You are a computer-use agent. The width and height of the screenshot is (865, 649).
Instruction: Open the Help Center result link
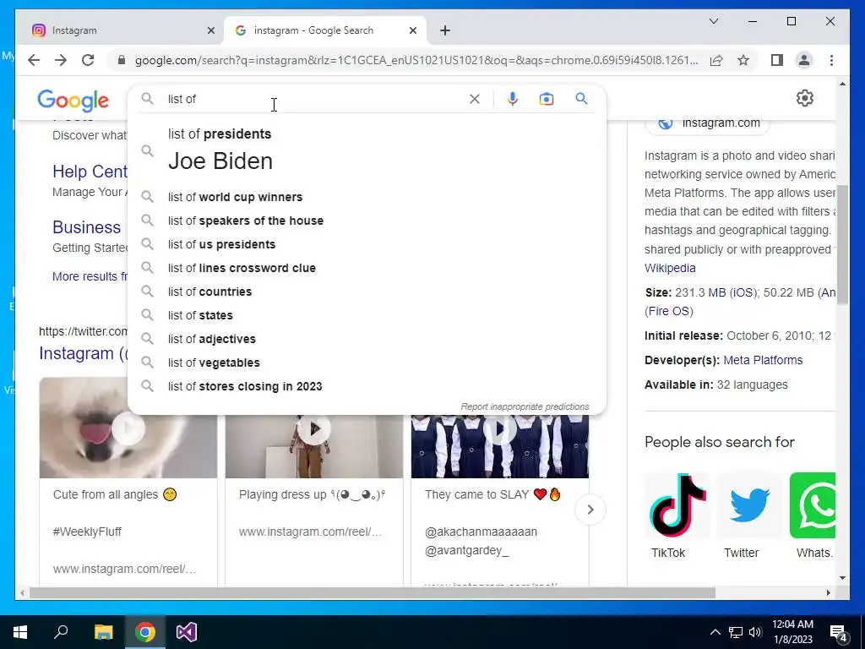[x=90, y=172]
